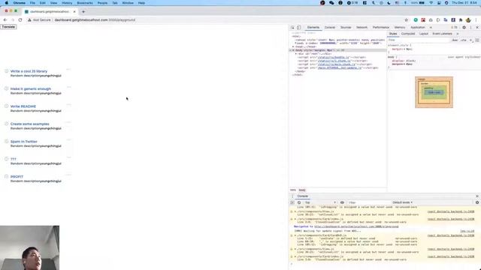Toggle the circle beside 'Write README'
481x270 pixels.
7,106
